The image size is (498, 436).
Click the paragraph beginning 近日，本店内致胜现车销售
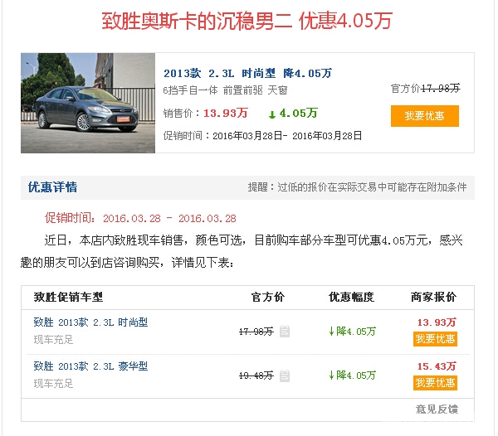[x=242, y=251]
